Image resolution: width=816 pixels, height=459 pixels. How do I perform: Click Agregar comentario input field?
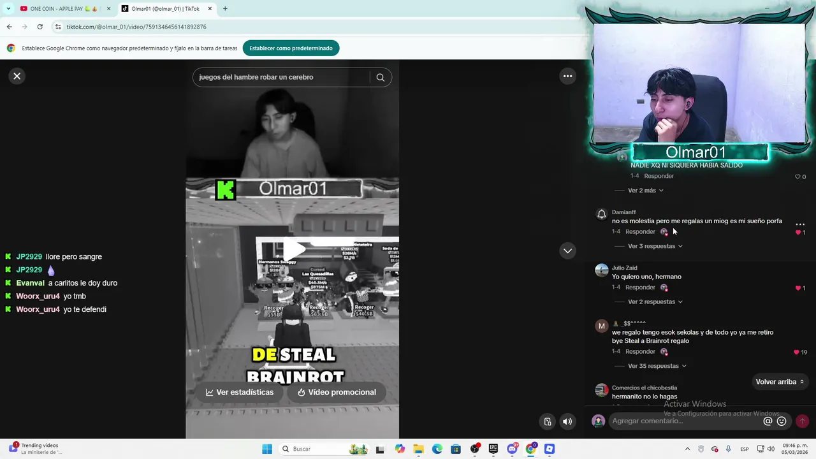click(685, 421)
